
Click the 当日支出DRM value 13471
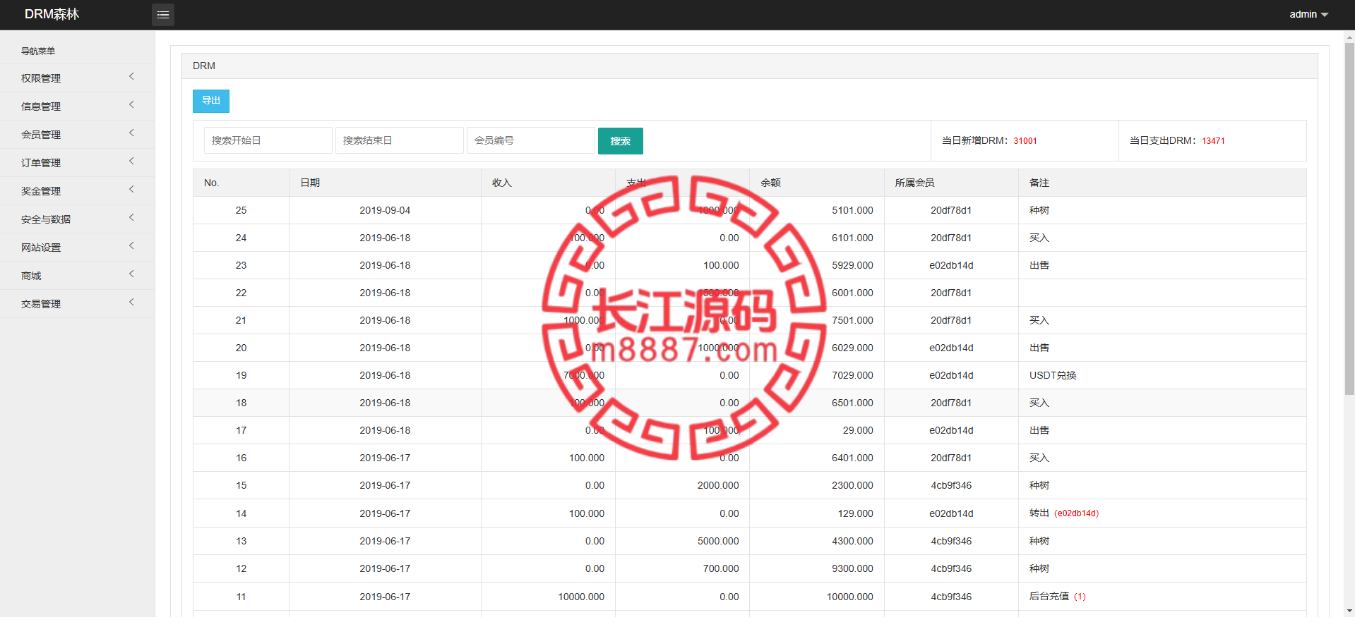click(1214, 141)
